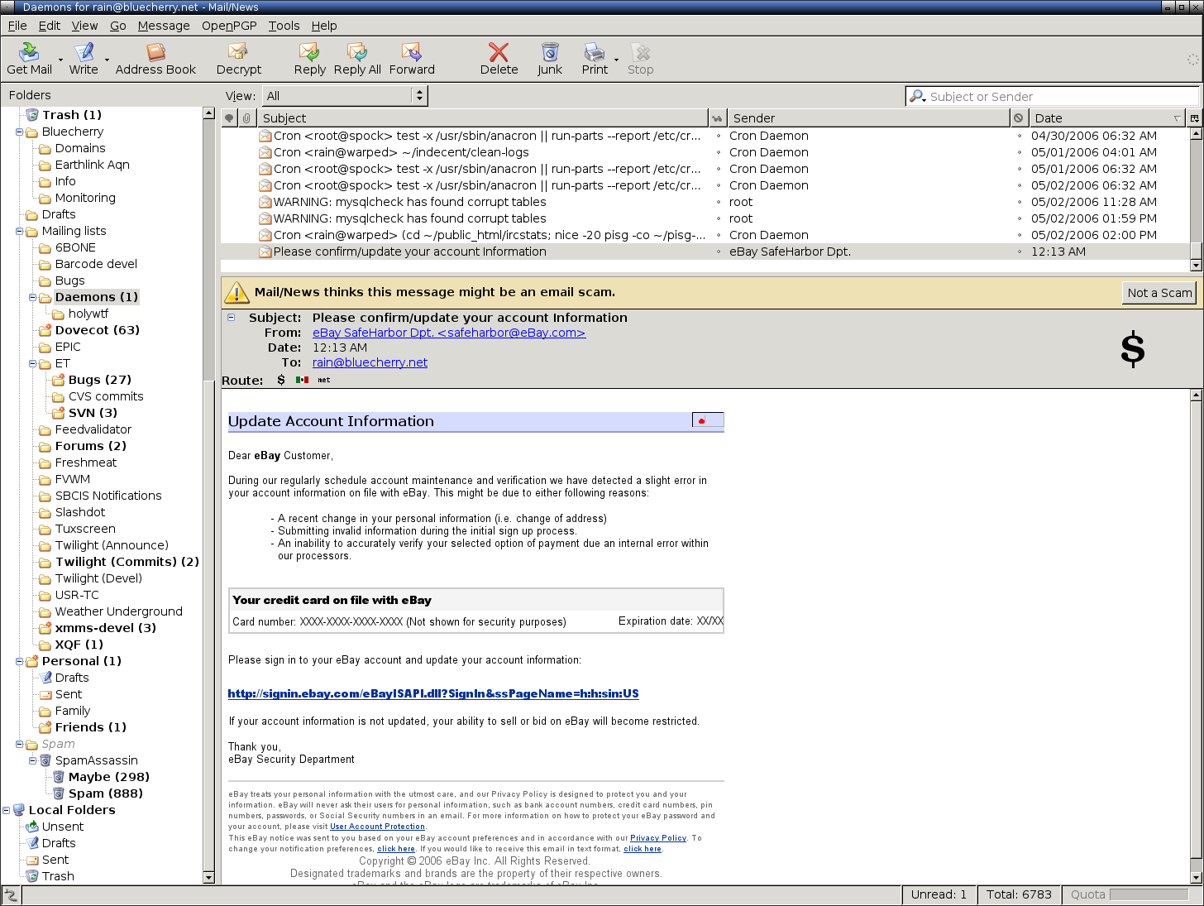This screenshot has height=906, width=1204.
Task: Open the Write button dropdown arrow
Action: point(107,60)
